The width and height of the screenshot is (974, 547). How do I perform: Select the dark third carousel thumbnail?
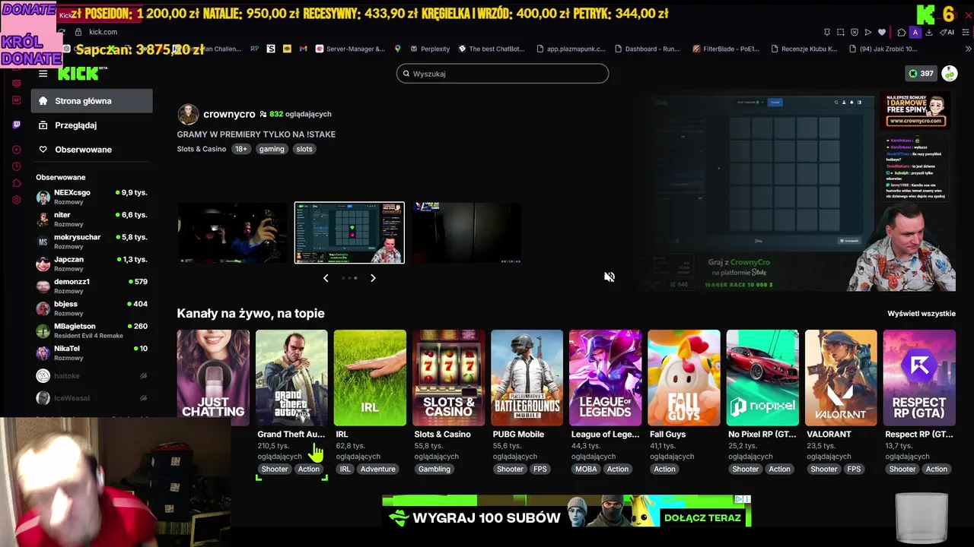(466, 232)
